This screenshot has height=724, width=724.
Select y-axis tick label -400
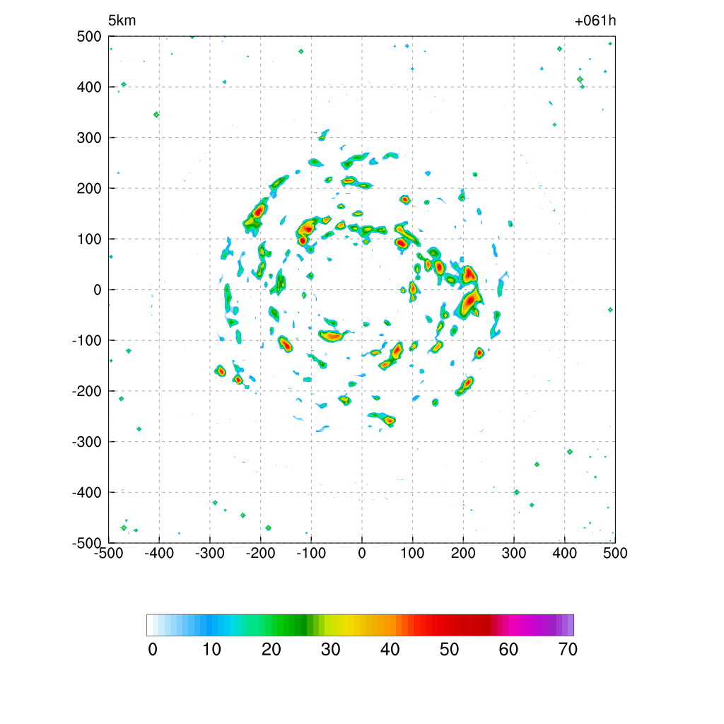point(87,493)
